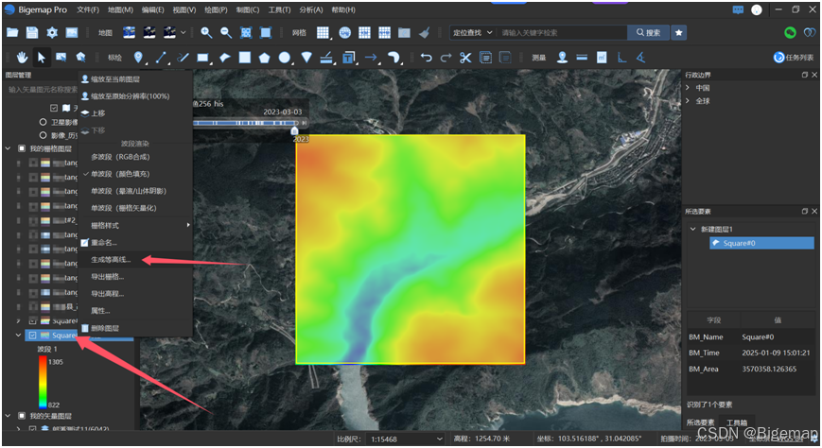Click the open folder icon in the top toolbar
Image resolution: width=822 pixels, height=448 pixels.
(x=12, y=32)
